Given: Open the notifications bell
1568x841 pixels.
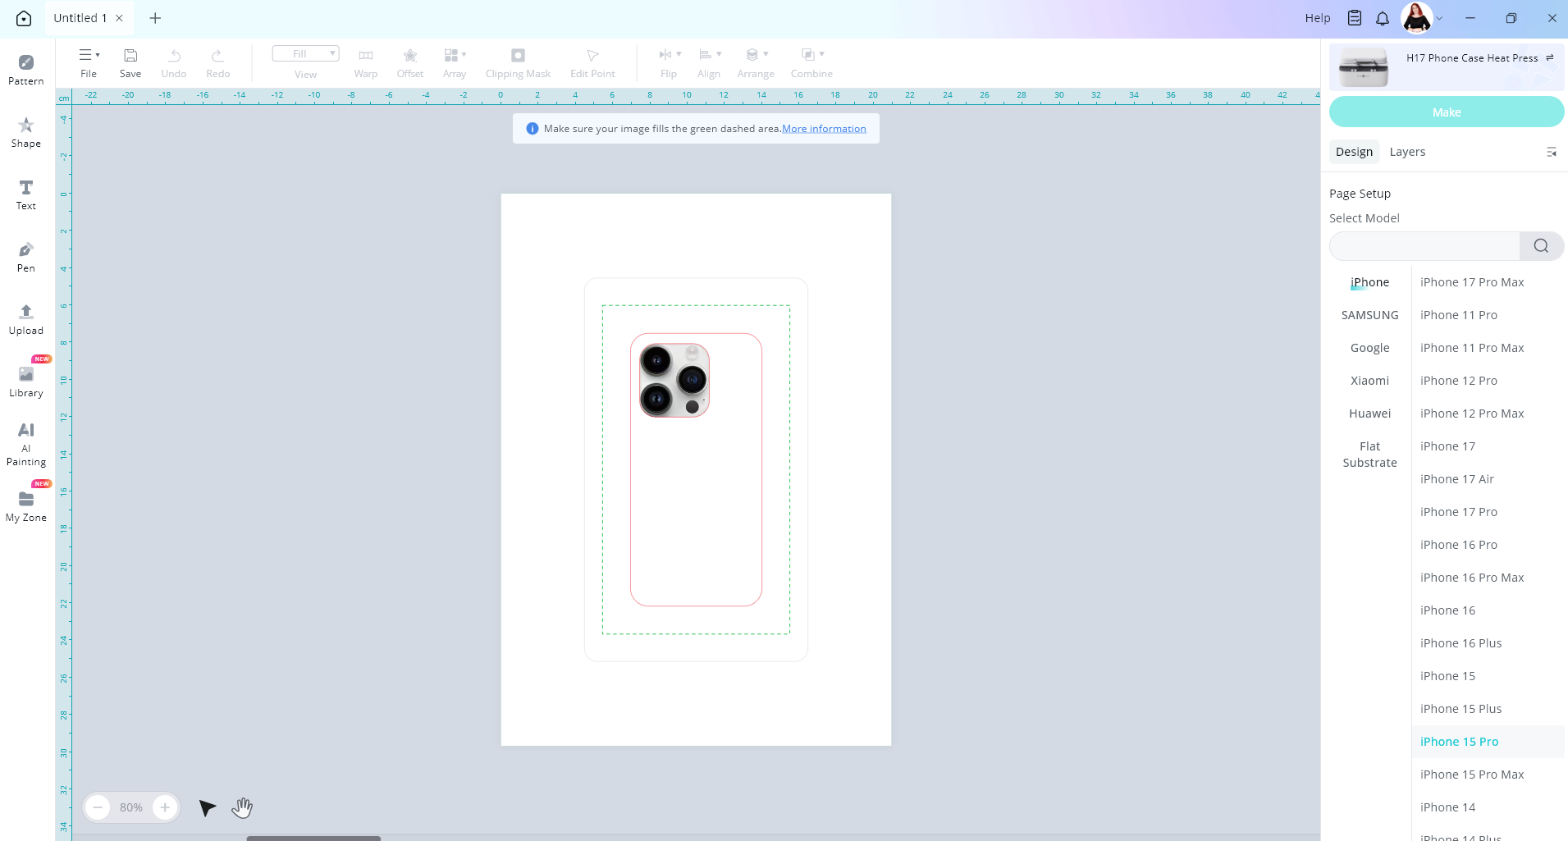Looking at the screenshot, I should tap(1383, 18).
